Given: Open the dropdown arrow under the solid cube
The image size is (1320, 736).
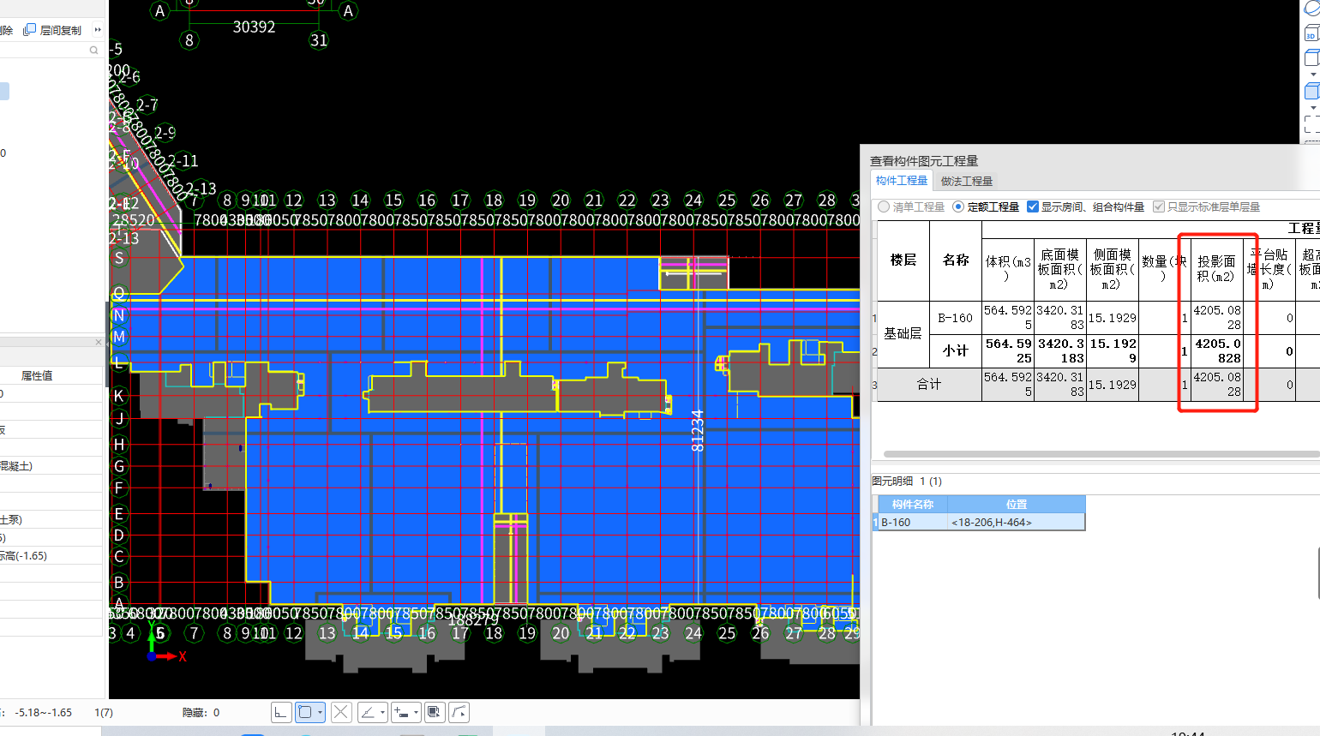Looking at the screenshot, I should click(1313, 108).
